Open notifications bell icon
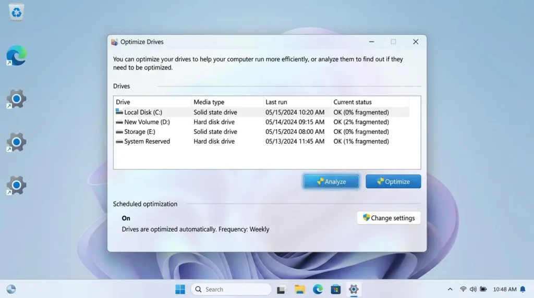The width and height of the screenshot is (534, 298). click(x=523, y=289)
